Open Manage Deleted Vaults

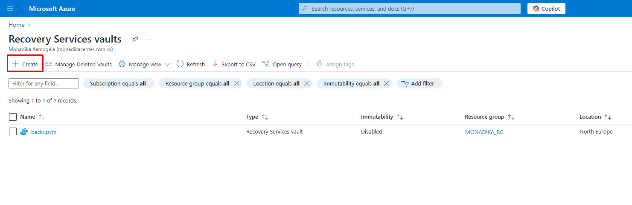tap(78, 64)
